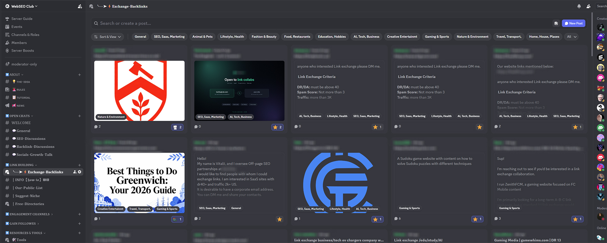Toggle star on 'Our website links mentioned below' post

click(x=577, y=127)
